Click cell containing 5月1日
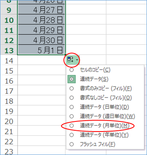The height and width of the screenshot is (155, 147). (x=42, y=50)
